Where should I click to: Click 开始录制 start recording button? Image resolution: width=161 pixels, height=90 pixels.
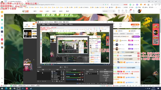point(106,73)
